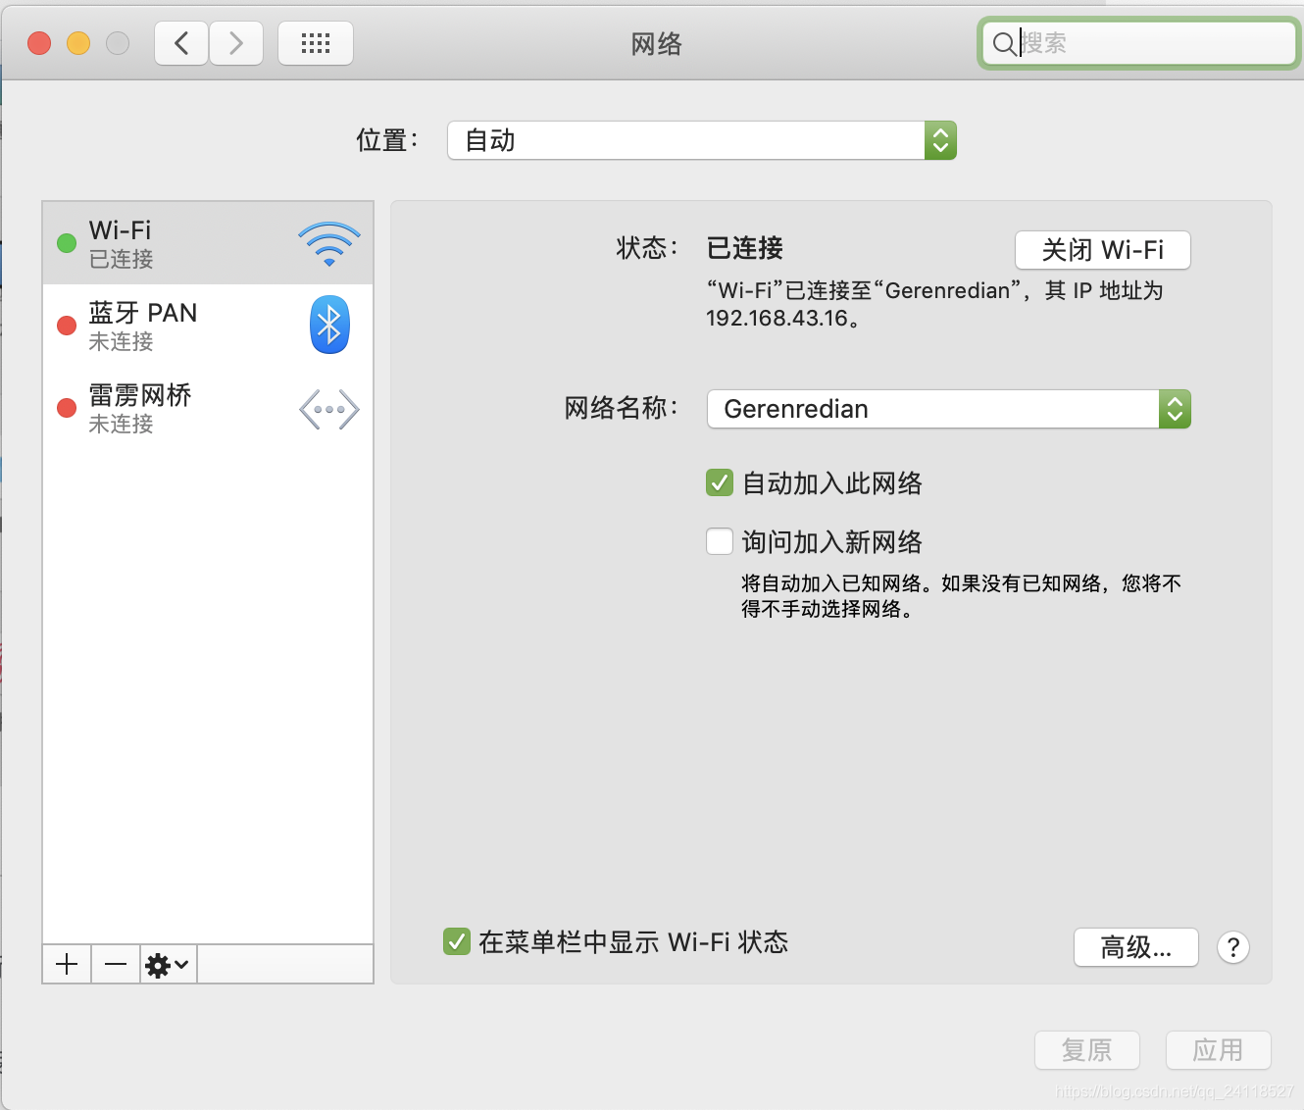Click the Wi-Fi signal icon in sidebar
This screenshot has width=1304, height=1110.
pos(329,244)
